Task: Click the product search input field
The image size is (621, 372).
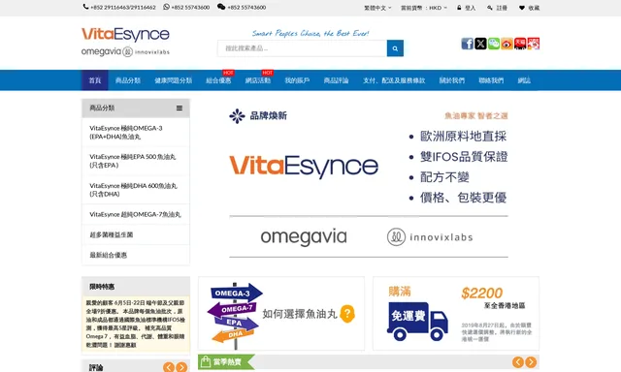Action: 302,48
